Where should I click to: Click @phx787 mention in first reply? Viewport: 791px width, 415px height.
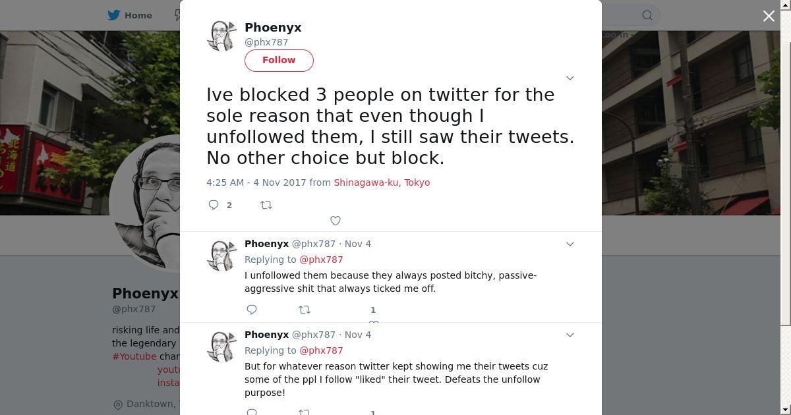[321, 260]
